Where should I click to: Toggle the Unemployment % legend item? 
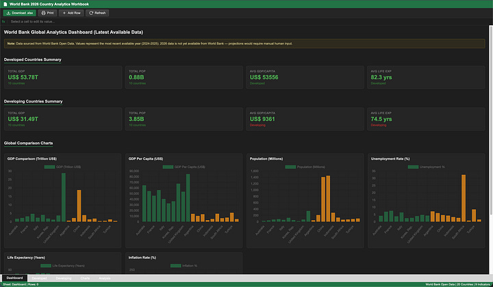[x=426, y=167]
